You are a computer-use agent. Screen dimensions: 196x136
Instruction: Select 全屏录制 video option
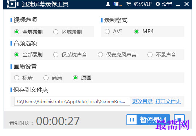coord(28,32)
